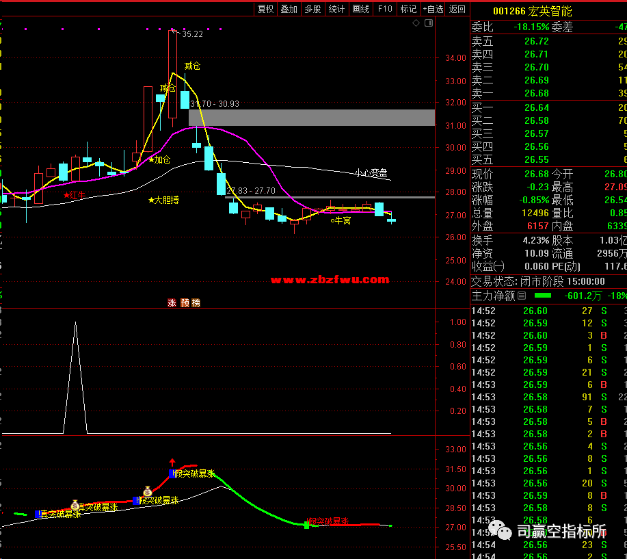Viewport: 627px width, 559px height.
Task: Click the diamond icon above the chart
Action: pos(416,23)
